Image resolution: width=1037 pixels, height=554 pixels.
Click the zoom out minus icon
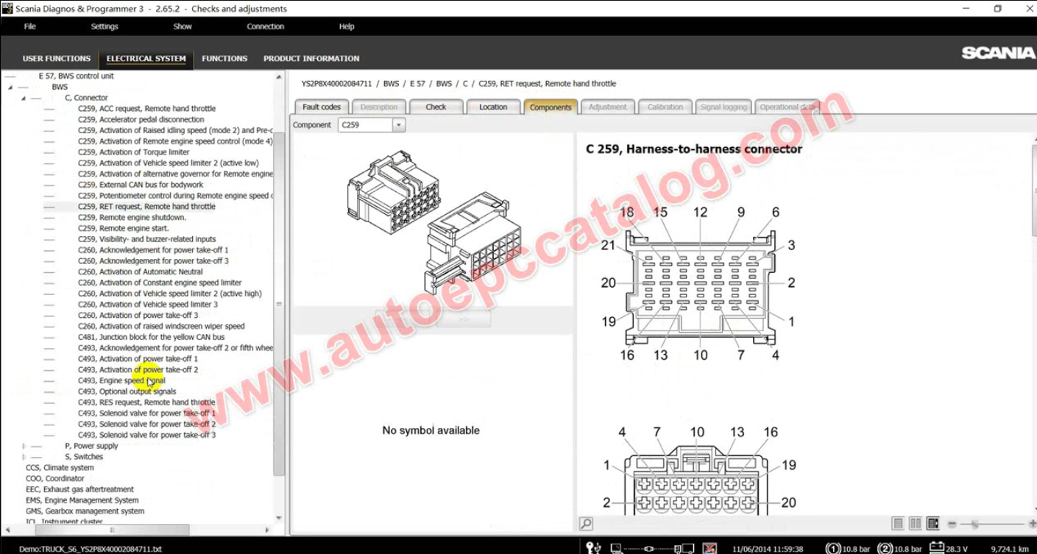click(952, 524)
